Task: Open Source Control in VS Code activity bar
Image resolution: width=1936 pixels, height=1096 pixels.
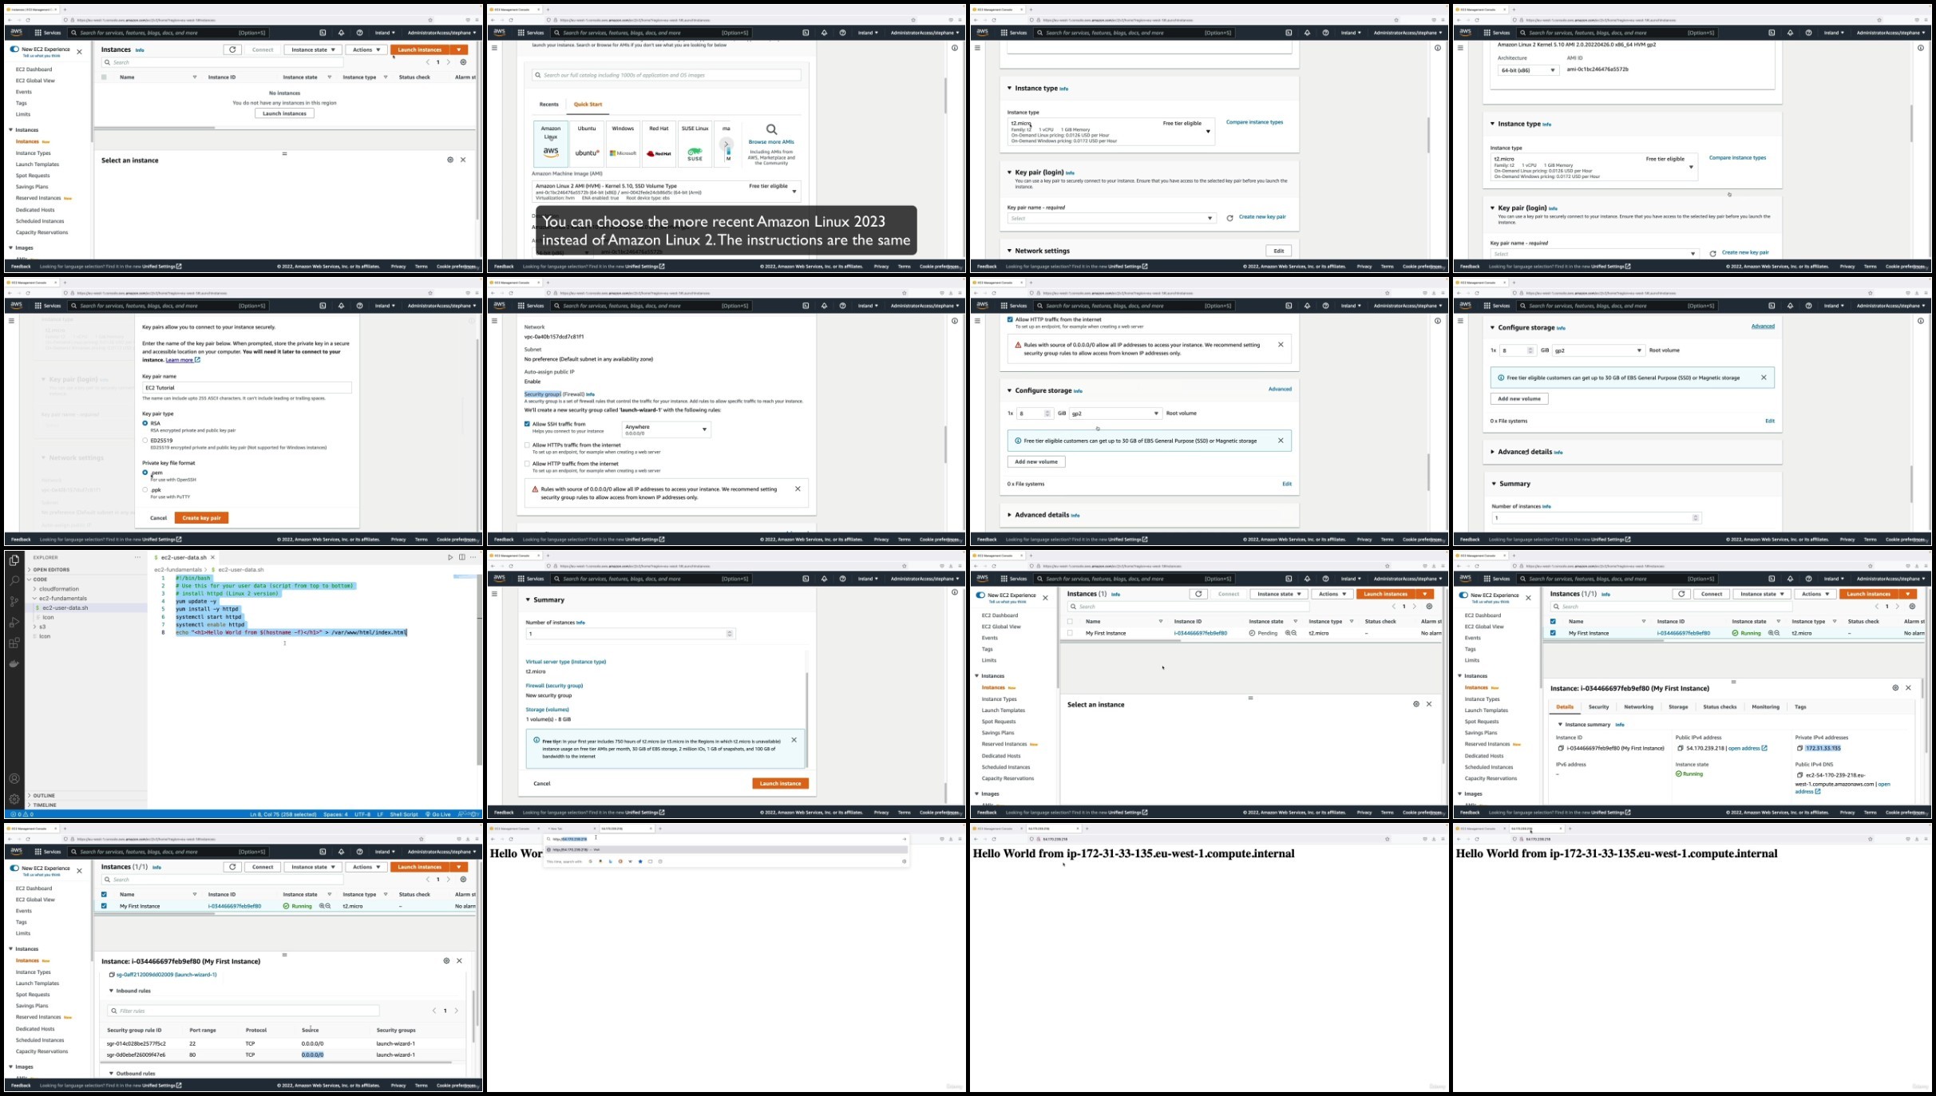Action: [14, 601]
